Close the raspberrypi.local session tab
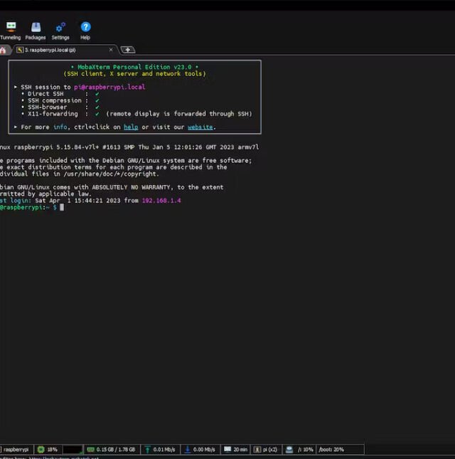455x459 pixels. click(x=111, y=50)
